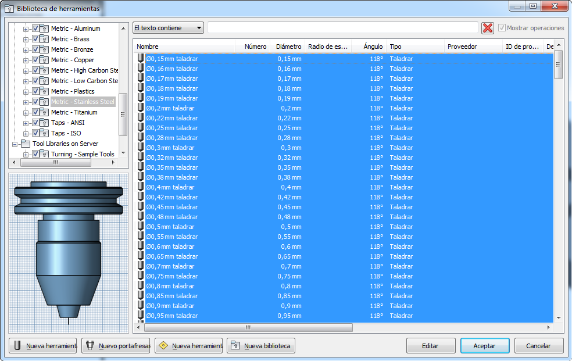572x361 pixels.
Task: Expand the Metric - Titanium tree node
Action: [26, 113]
